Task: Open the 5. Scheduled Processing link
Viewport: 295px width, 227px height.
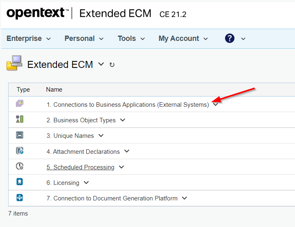Action: click(80, 167)
